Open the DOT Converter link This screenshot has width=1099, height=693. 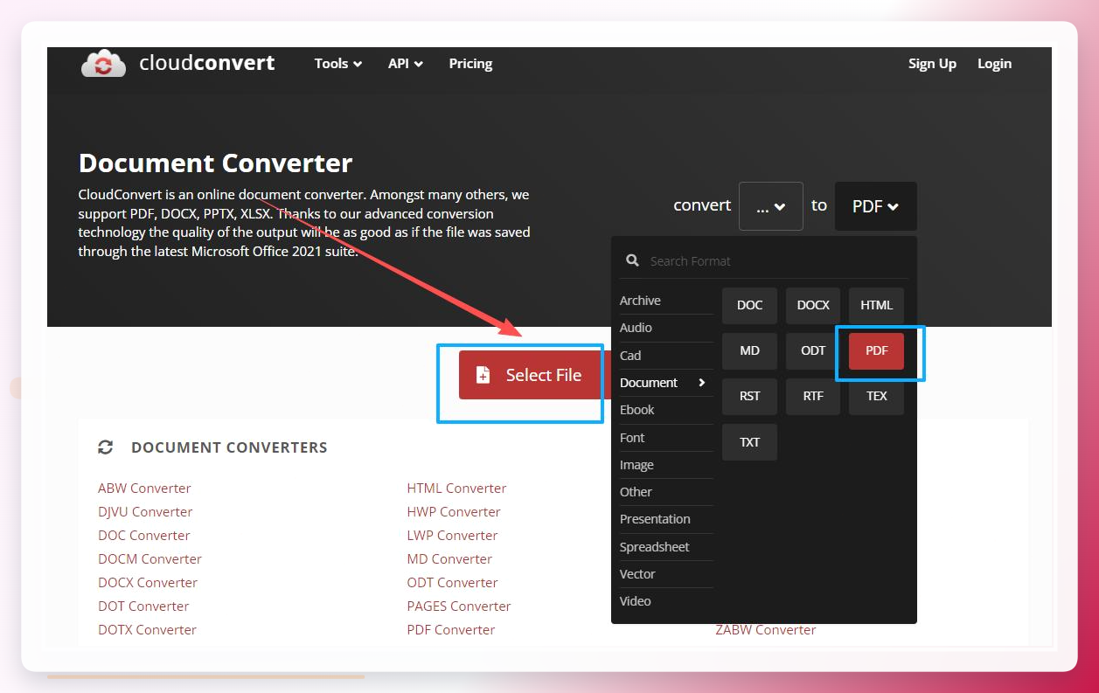[x=143, y=606]
